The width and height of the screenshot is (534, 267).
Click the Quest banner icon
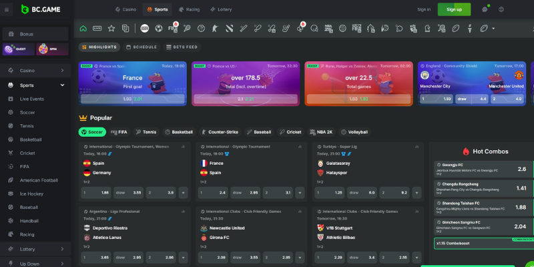click(x=19, y=49)
